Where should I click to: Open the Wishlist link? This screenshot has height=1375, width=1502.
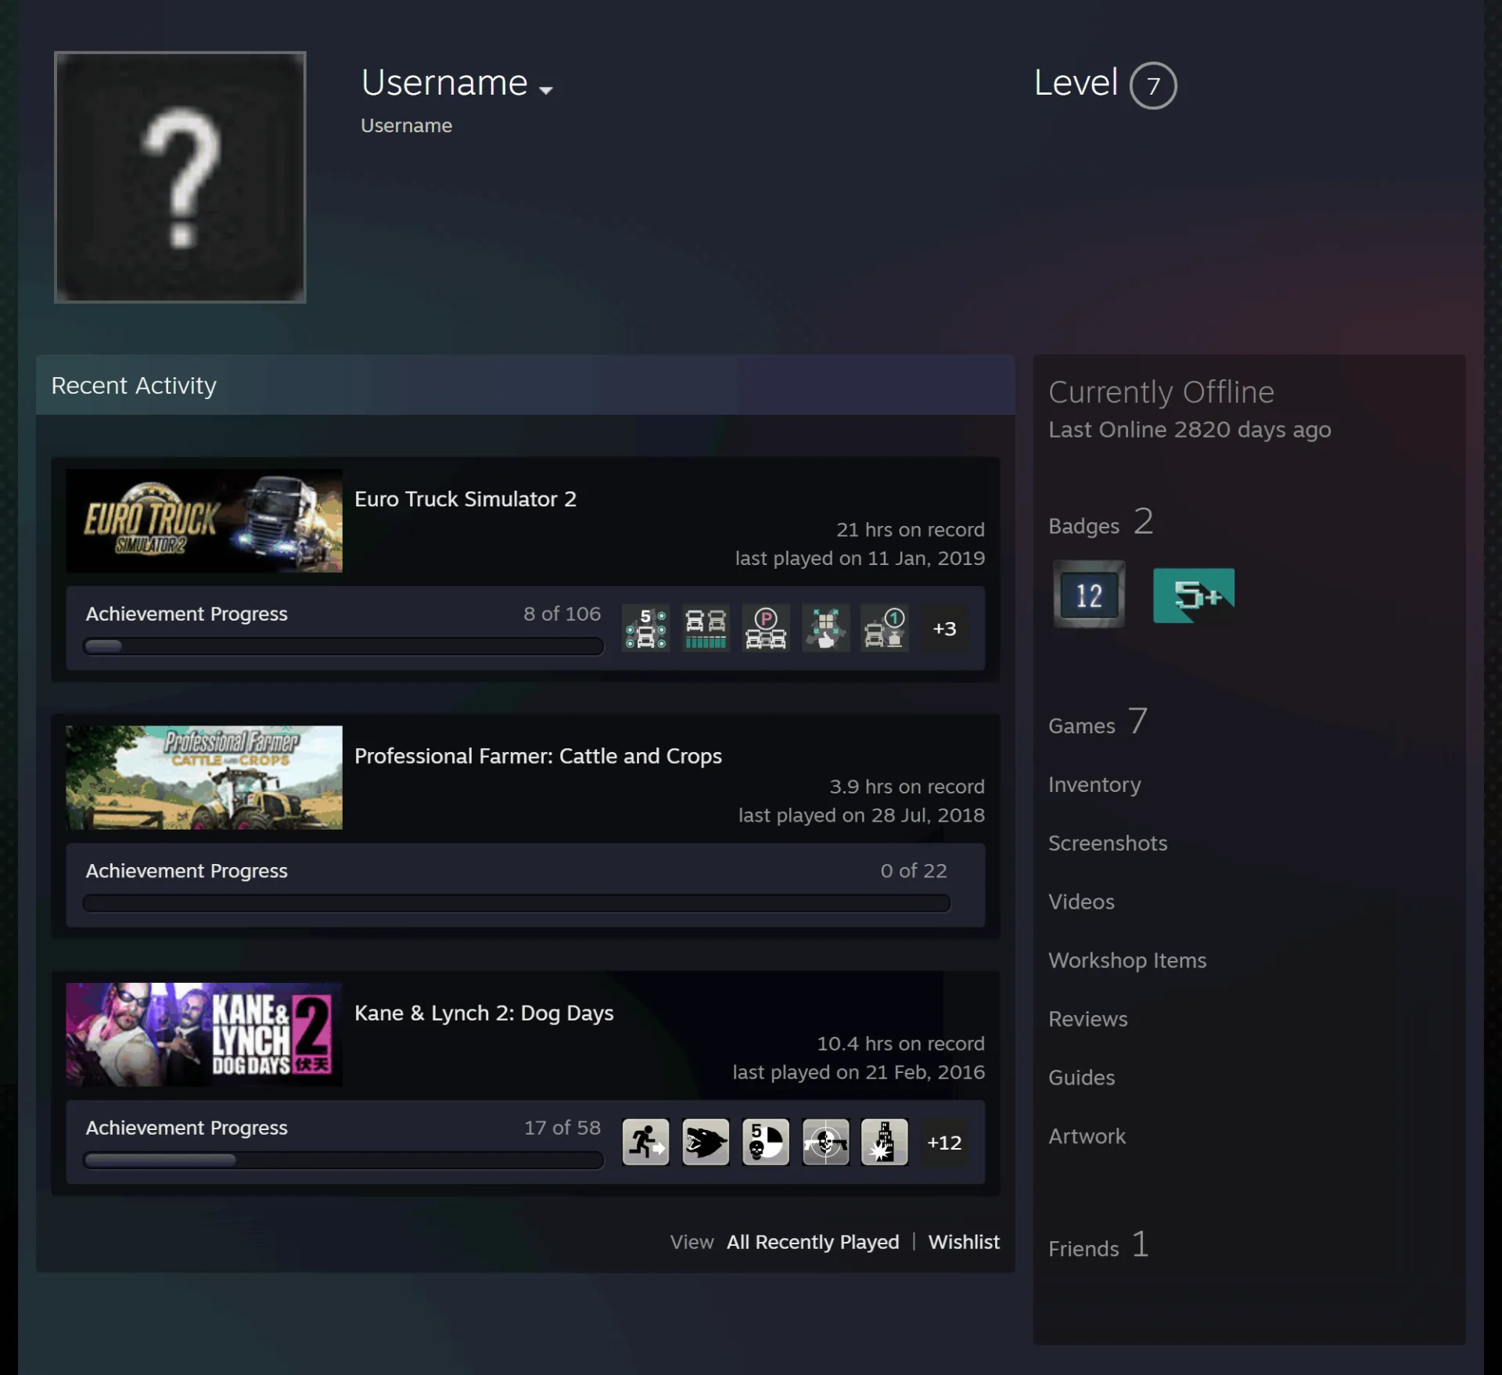(964, 1242)
